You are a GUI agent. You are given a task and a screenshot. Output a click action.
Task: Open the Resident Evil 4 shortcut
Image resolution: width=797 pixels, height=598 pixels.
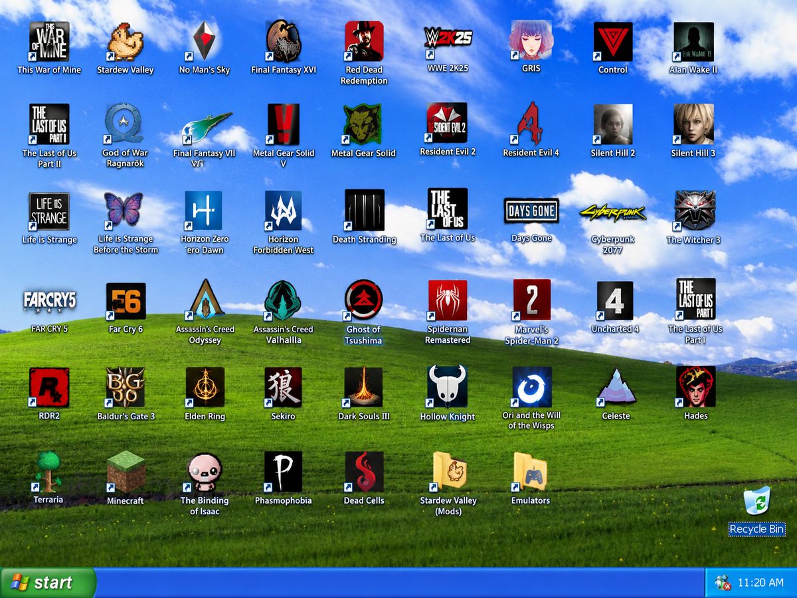point(531,123)
